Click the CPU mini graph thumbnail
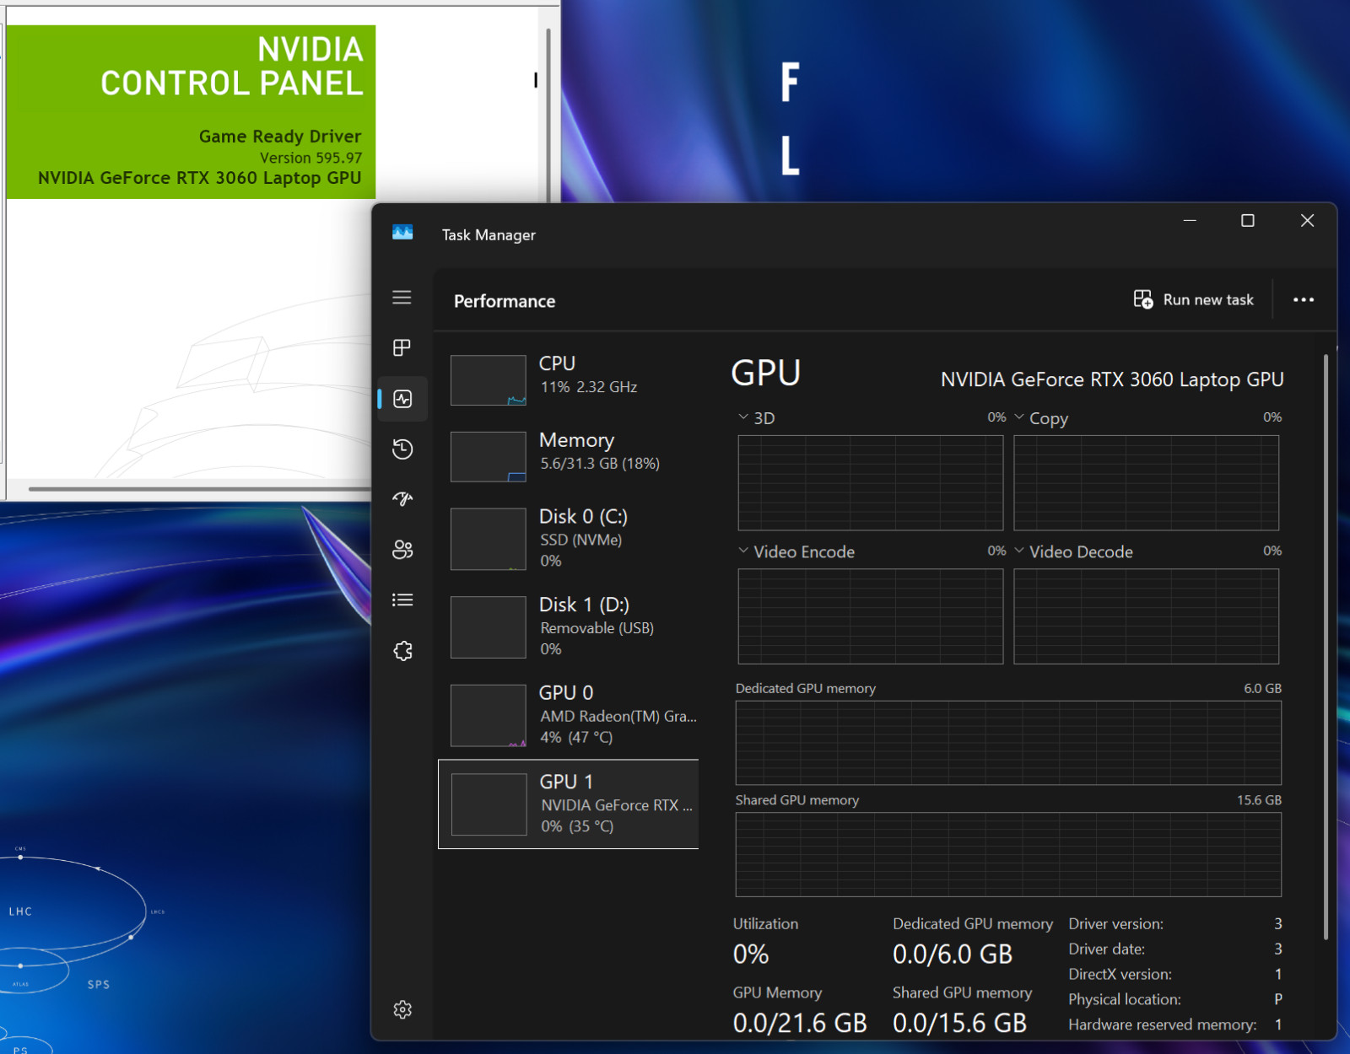1350x1054 pixels. 489,380
